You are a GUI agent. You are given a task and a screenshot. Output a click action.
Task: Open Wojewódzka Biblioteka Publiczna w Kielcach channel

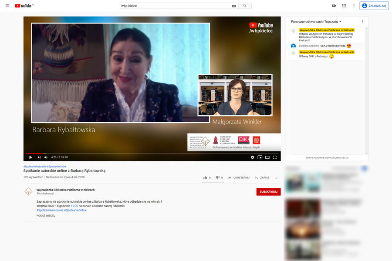click(x=65, y=190)
